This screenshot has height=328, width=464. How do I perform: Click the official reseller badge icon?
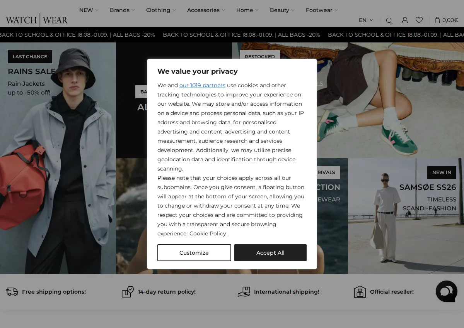360,292
